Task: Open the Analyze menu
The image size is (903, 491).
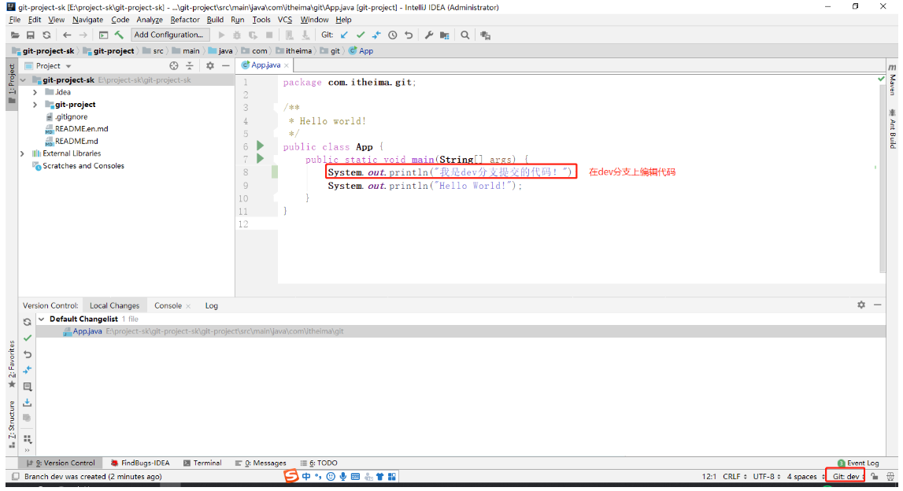Action: (x=150, y=20)
